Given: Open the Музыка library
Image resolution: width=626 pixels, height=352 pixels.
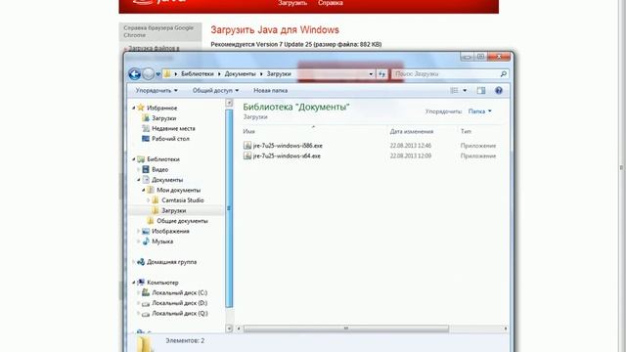Looking at the screenshot, I should pos(162,242).
